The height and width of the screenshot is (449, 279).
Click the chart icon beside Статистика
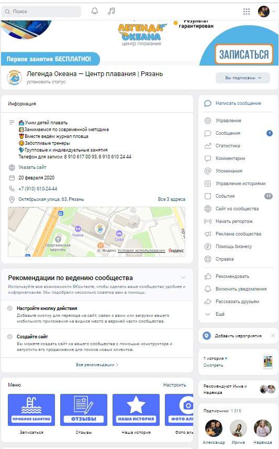[208, 146]
